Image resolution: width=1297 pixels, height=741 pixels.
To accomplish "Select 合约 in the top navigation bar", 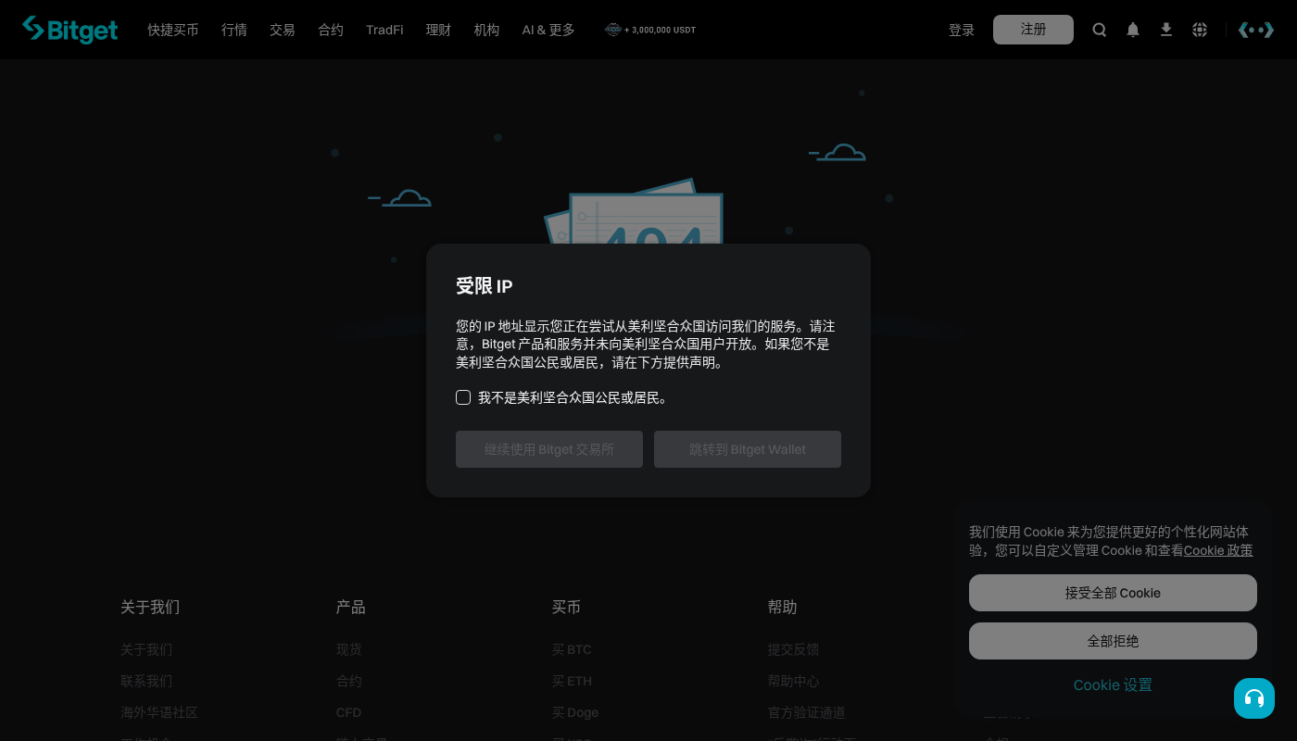I will coord(331,30).
